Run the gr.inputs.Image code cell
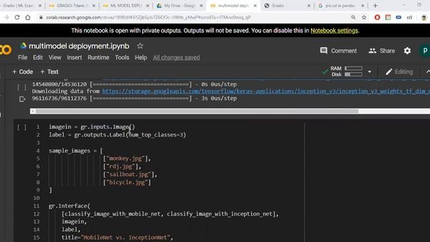The width and height of the screenshot is (430, 242). pos(21,127)
